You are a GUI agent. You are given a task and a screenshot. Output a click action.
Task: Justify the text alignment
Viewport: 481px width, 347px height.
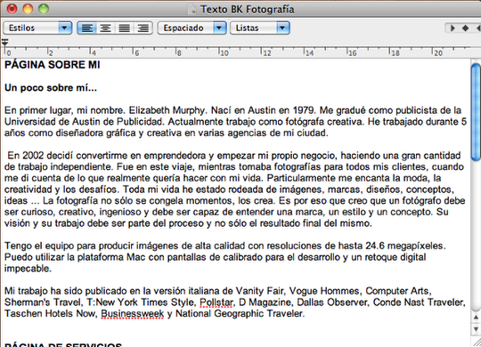point(124,28)
